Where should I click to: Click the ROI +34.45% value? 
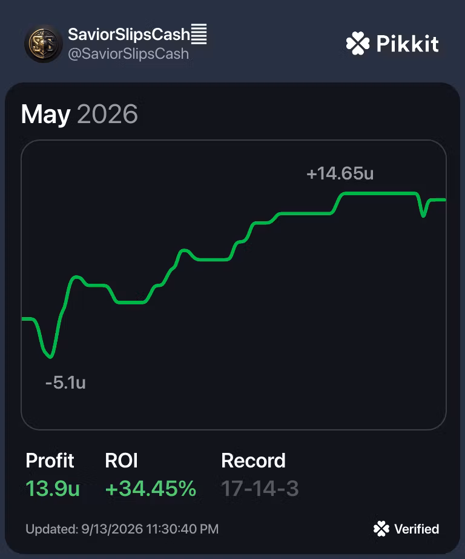(x=151, y=488)
